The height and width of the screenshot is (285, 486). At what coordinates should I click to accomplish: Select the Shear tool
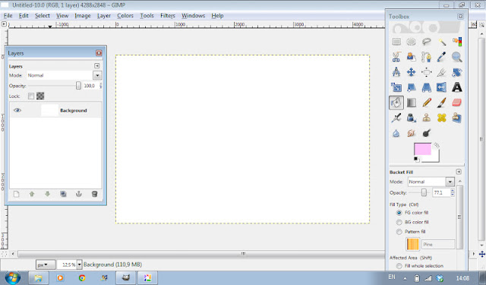412,87
